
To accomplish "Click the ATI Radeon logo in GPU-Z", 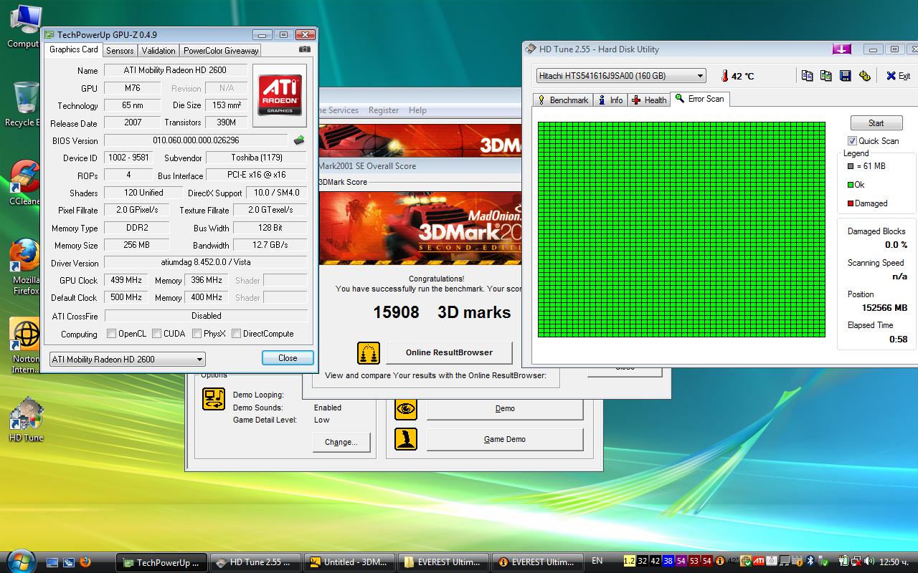I will click(280, 96).
